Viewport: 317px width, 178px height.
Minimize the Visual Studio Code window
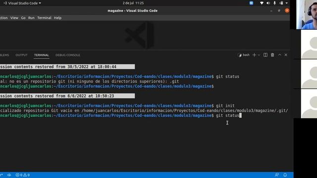[271, 11]
